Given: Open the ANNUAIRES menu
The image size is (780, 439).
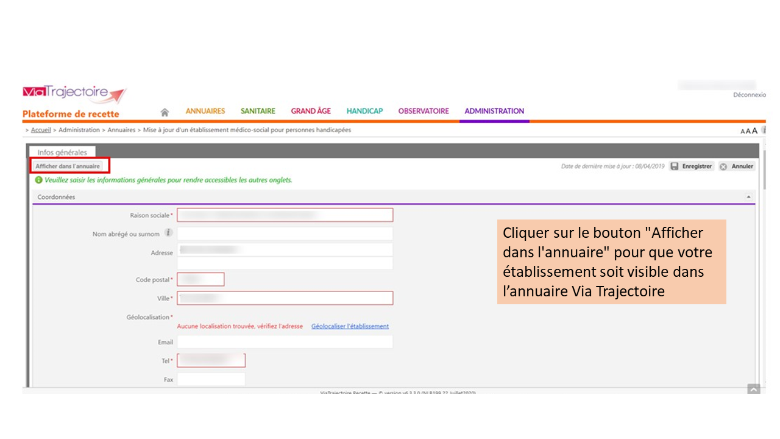Looking at the screenshot, I should point(205,111).
